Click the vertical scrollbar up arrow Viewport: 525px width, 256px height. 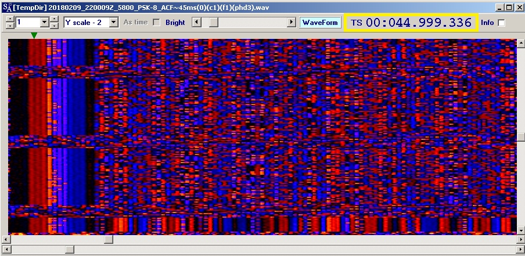coord(521,43)
